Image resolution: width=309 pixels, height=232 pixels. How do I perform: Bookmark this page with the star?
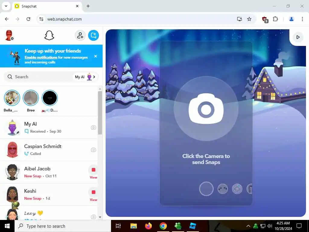(249, 19)
